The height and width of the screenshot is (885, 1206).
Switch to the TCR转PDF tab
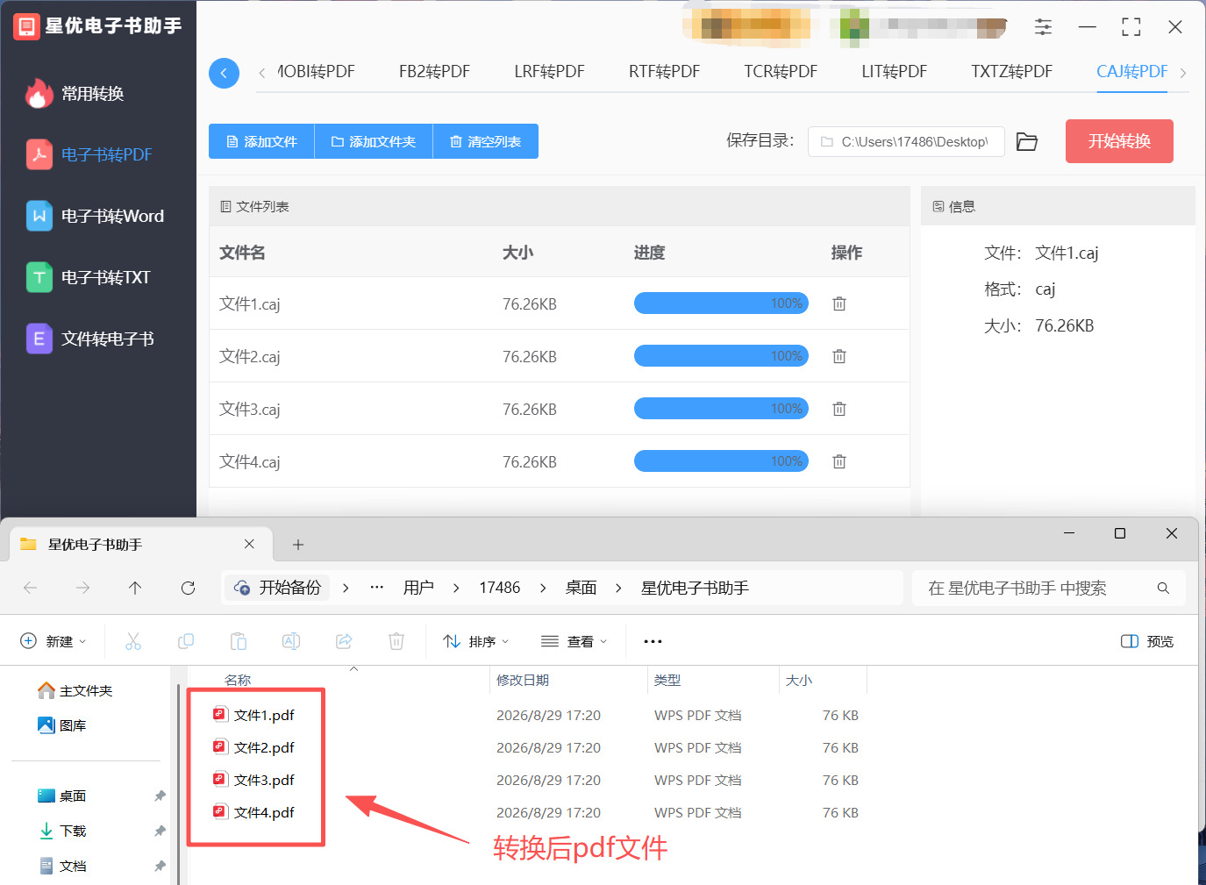(781, 72)
